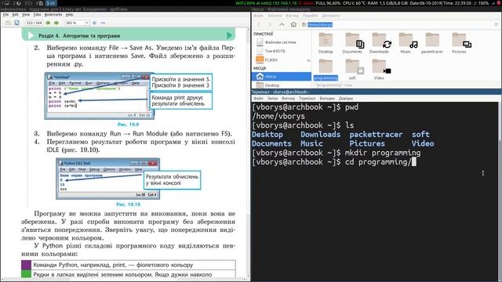Select Файлова система in sidebar

(x=281, y=42)
